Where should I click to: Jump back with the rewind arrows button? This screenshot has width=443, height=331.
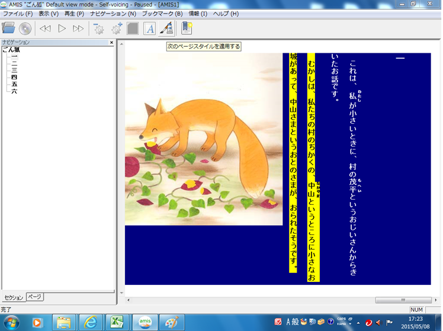click(45, 28)
